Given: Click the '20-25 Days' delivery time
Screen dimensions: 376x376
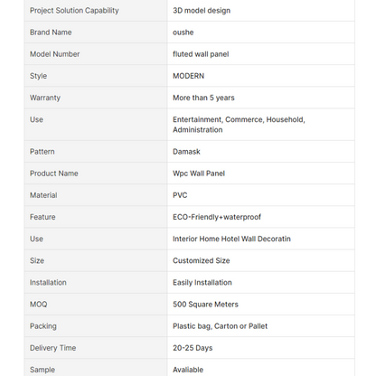Looking at the screenshot, I should tap(193, 348).
